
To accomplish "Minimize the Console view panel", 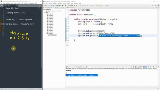I will point(156,67).
